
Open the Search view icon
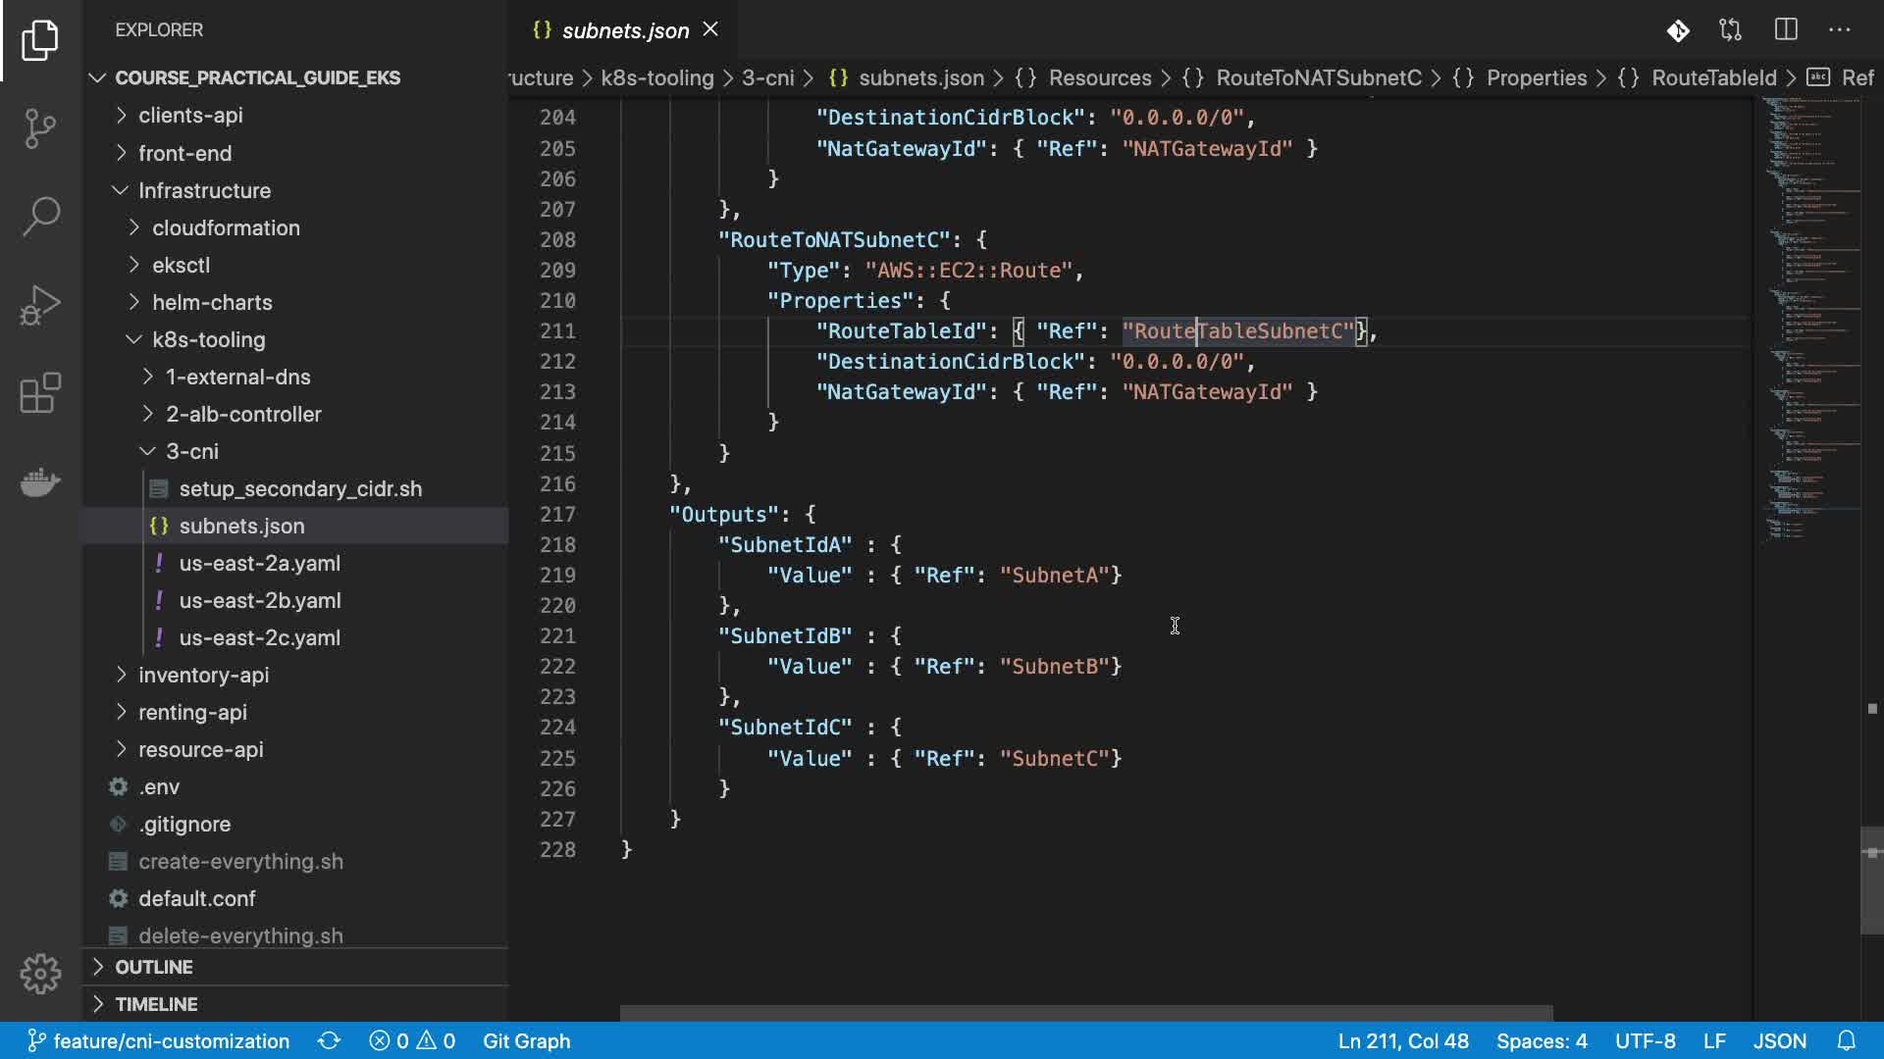(x=40, y=217)
